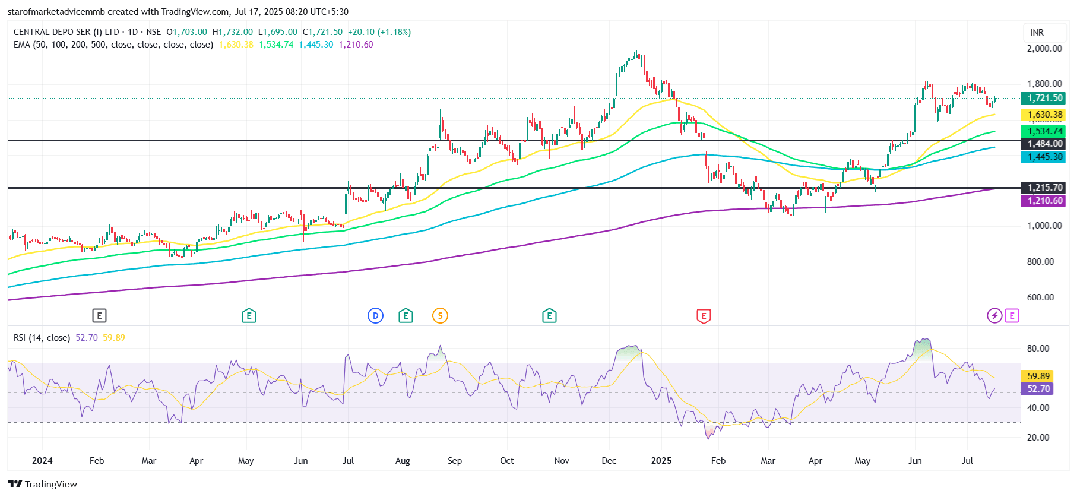1077x497 pixels.
Task: Click the 2,000.00 price axis label
Action: [x=1044, y=49]
